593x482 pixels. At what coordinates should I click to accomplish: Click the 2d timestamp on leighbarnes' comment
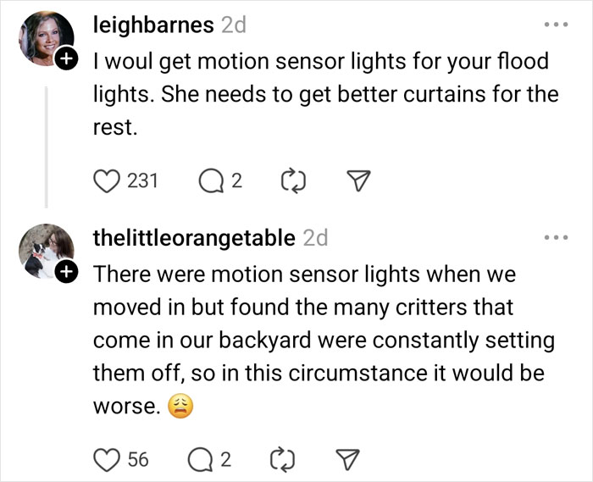click(x=233, y=25)
